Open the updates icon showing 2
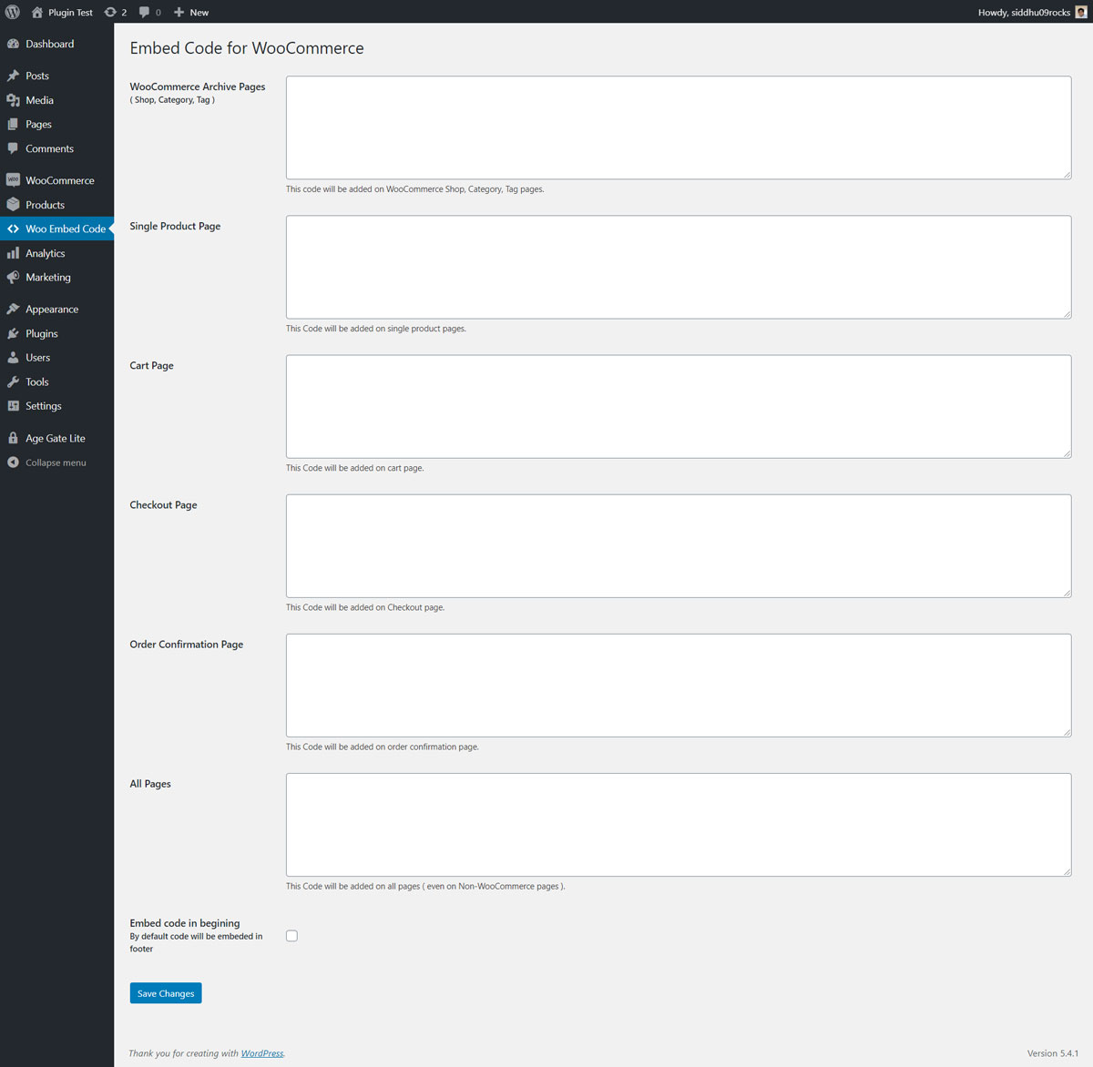This screenshot has height=1067, width=1093. [x=110, y=12]
